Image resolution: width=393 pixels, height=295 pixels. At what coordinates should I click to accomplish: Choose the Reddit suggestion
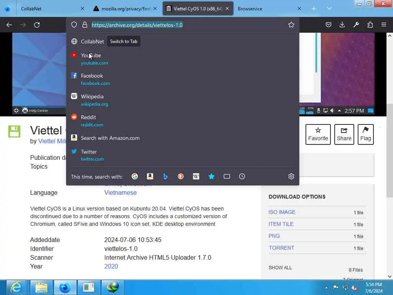182,121
